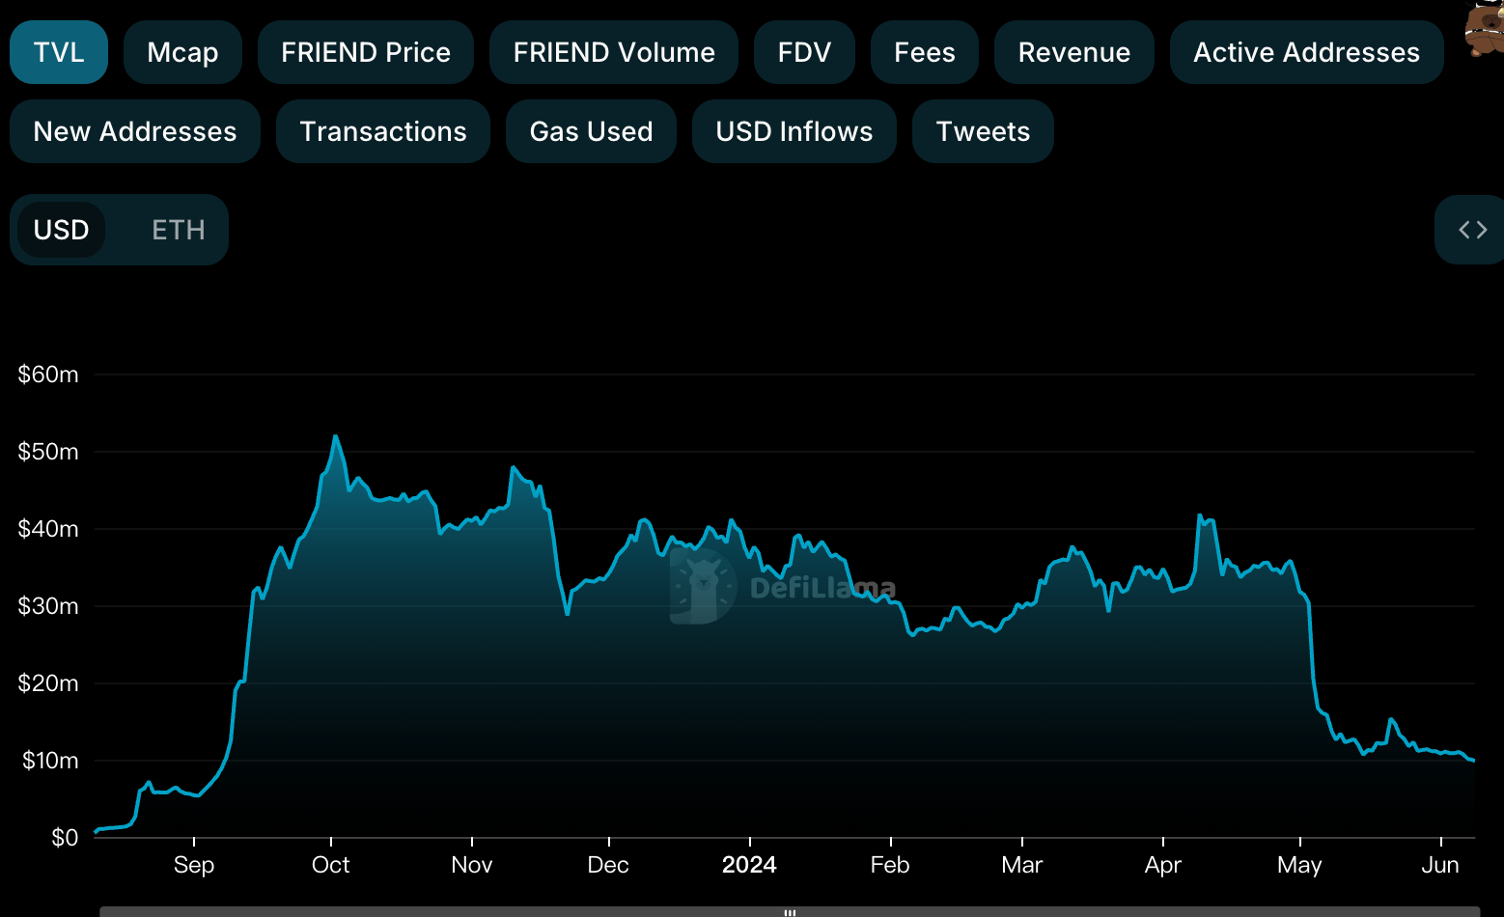Enable Active Addresses metric
Screen dimensions: 1504x917
pyautogui.click(x=1306, y=52)
